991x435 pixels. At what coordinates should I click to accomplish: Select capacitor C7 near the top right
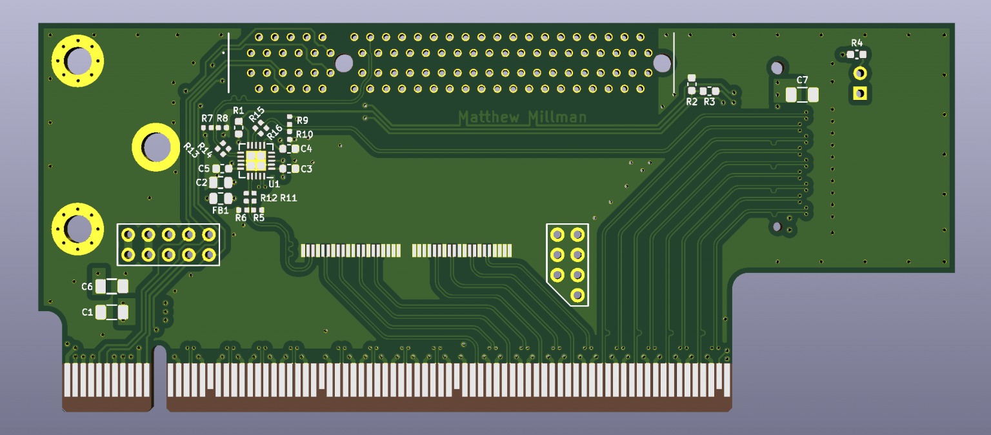(803, 95)
